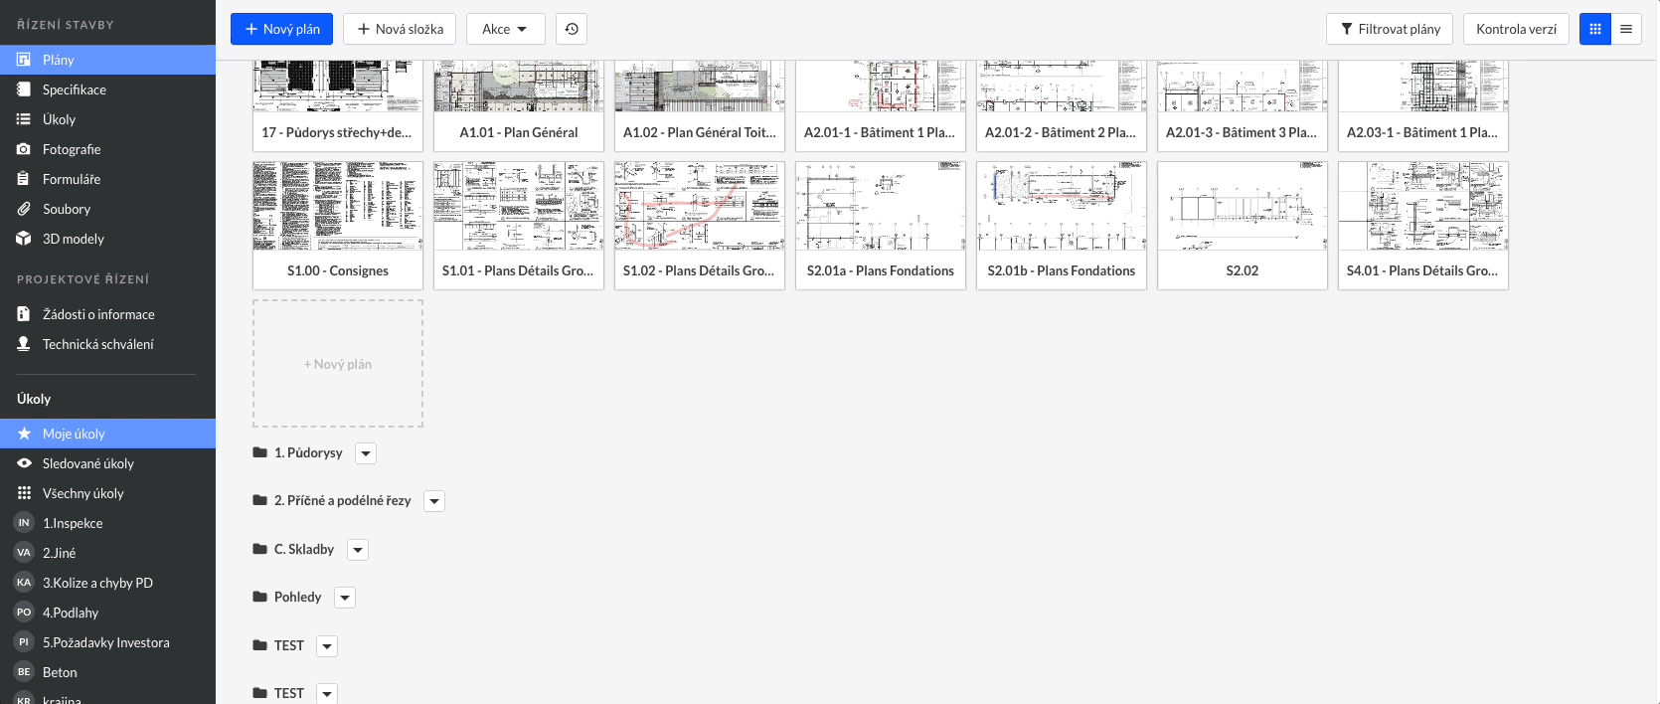This screenshot has height=704, width=1660.
Task: Click the Technická schválení stamp icon
Action: pos(24,344)
